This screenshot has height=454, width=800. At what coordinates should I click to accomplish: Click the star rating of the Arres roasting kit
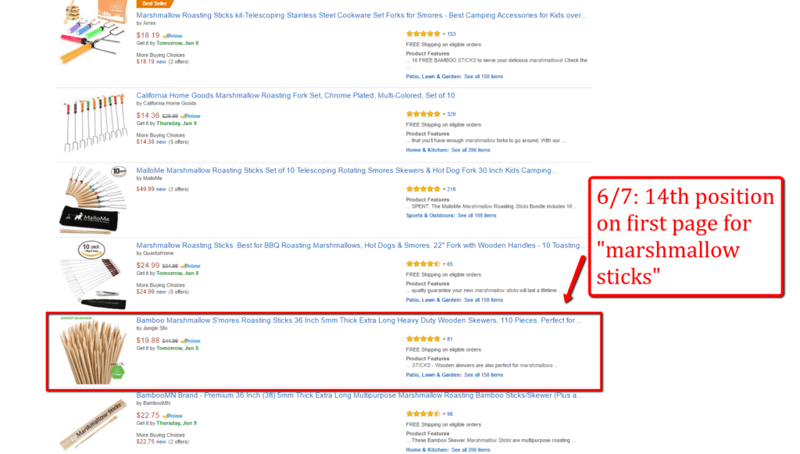(423, 34)
